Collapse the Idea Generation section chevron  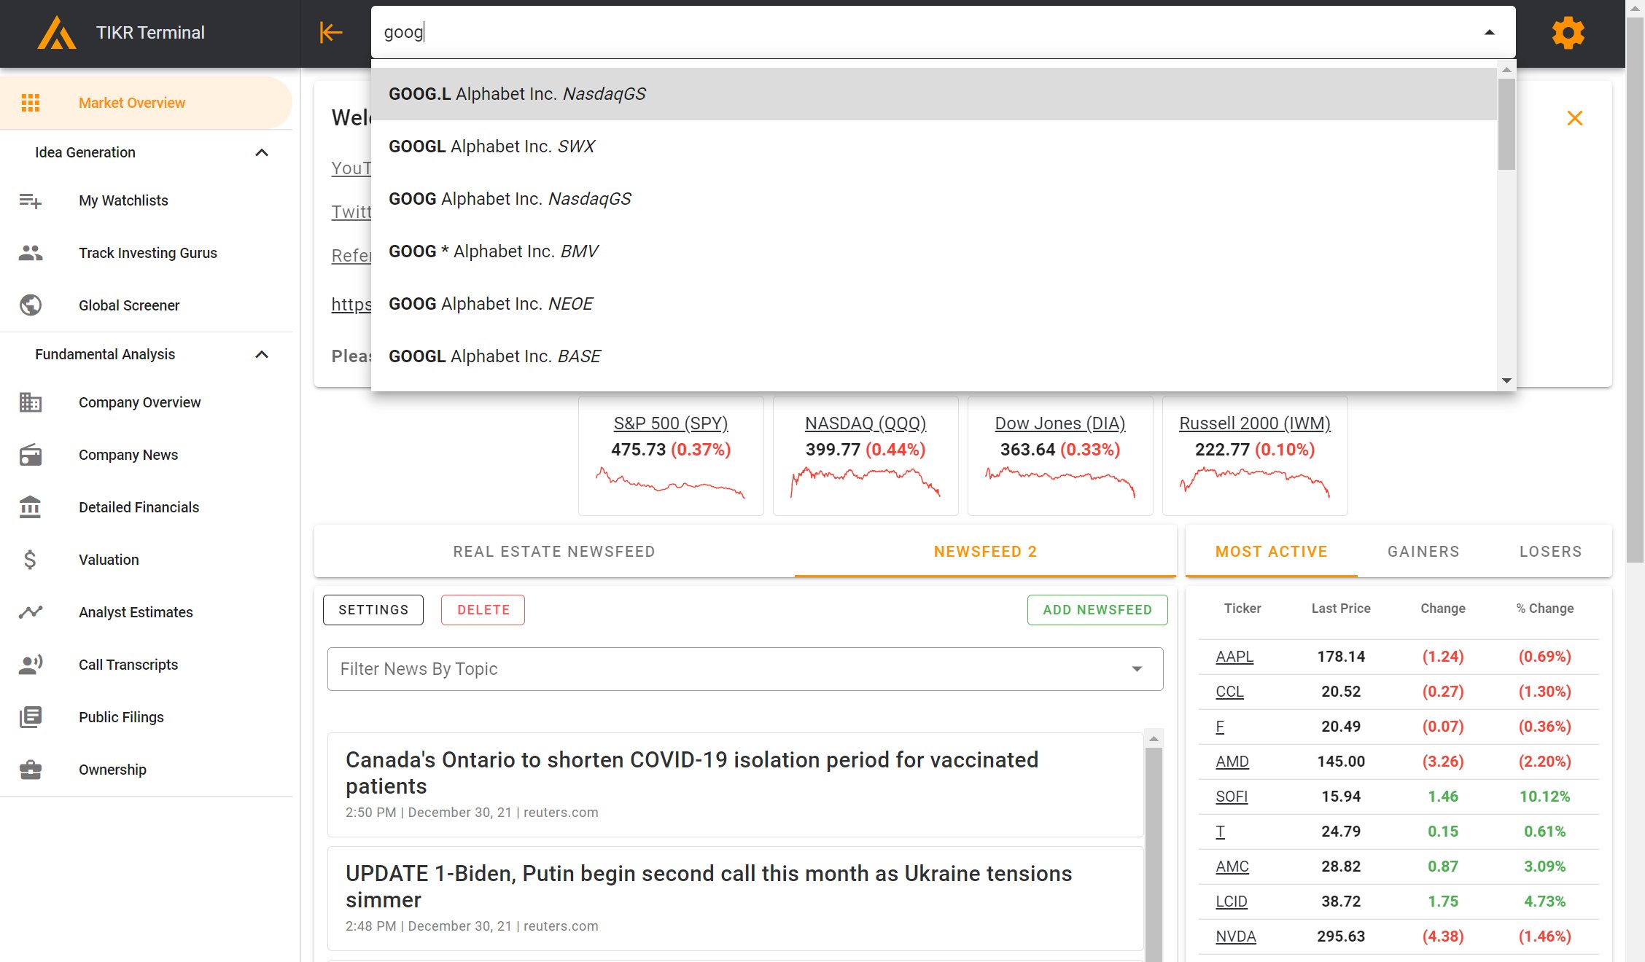pos(262,152)
